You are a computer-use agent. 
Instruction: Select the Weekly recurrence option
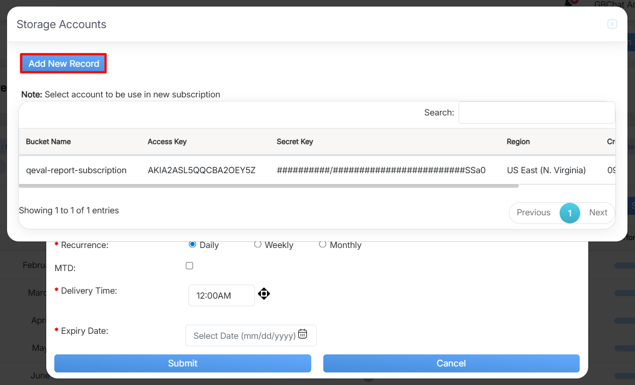click(x=257, y=244)
